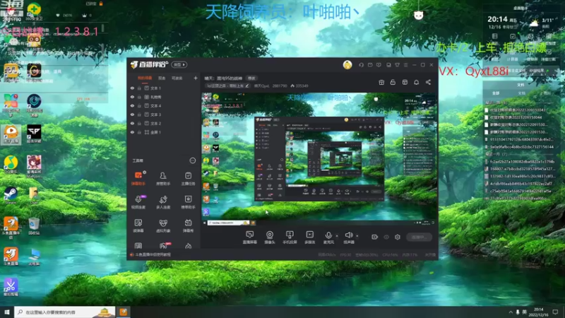Click the record video icon beside settings gear
The image size is (565, 318).
(375, 237)
